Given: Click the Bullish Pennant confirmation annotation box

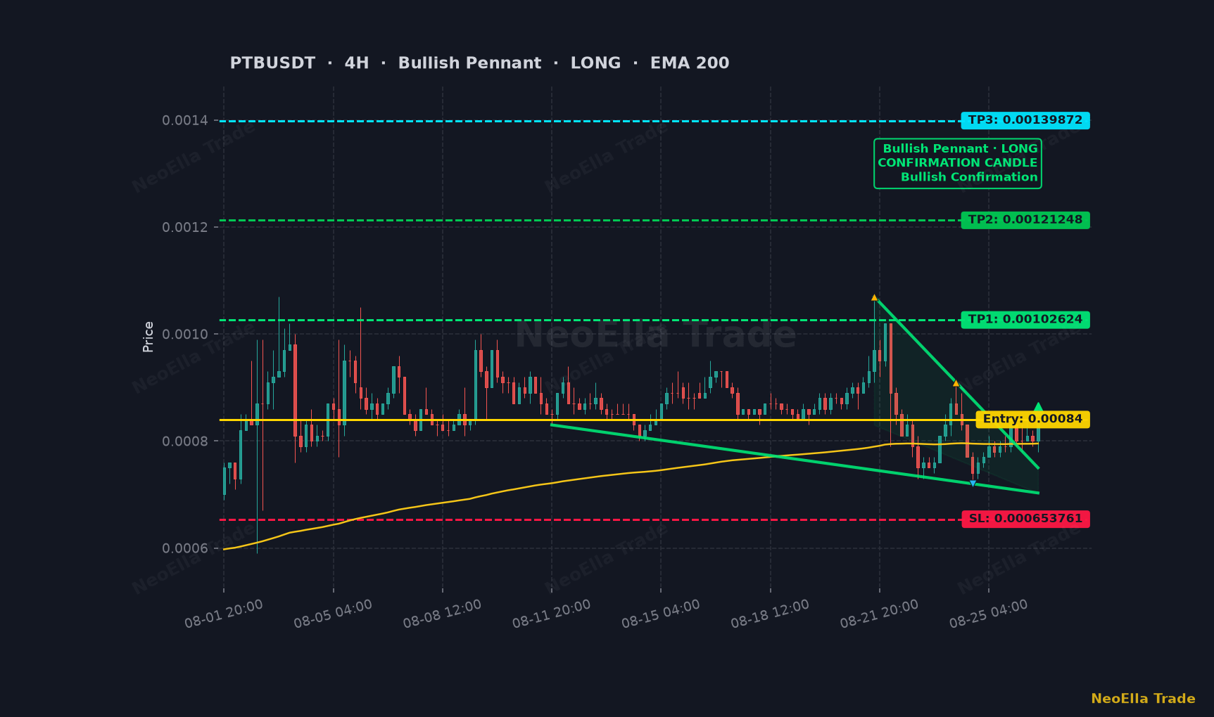Looking at the screenshot, I should click(958, 163).
